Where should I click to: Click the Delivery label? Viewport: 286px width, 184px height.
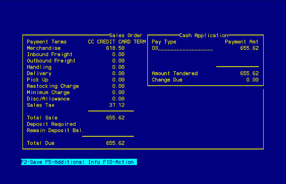click(39, 74)
